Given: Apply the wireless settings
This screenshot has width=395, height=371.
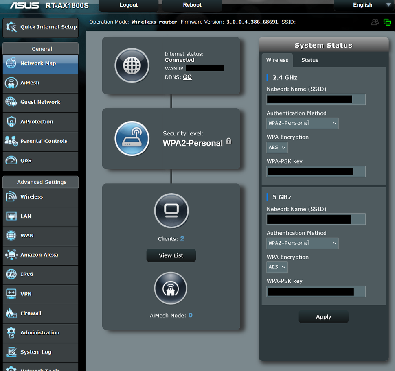Looking at the screenshot, I should (323, 316).
